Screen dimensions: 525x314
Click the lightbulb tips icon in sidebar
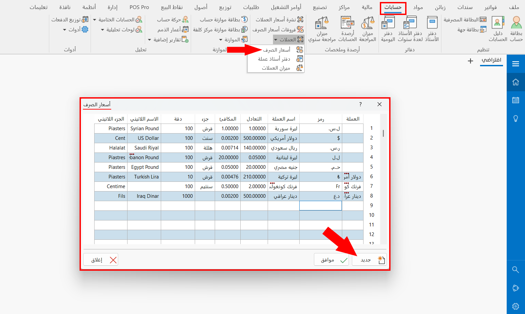point(516,118)
